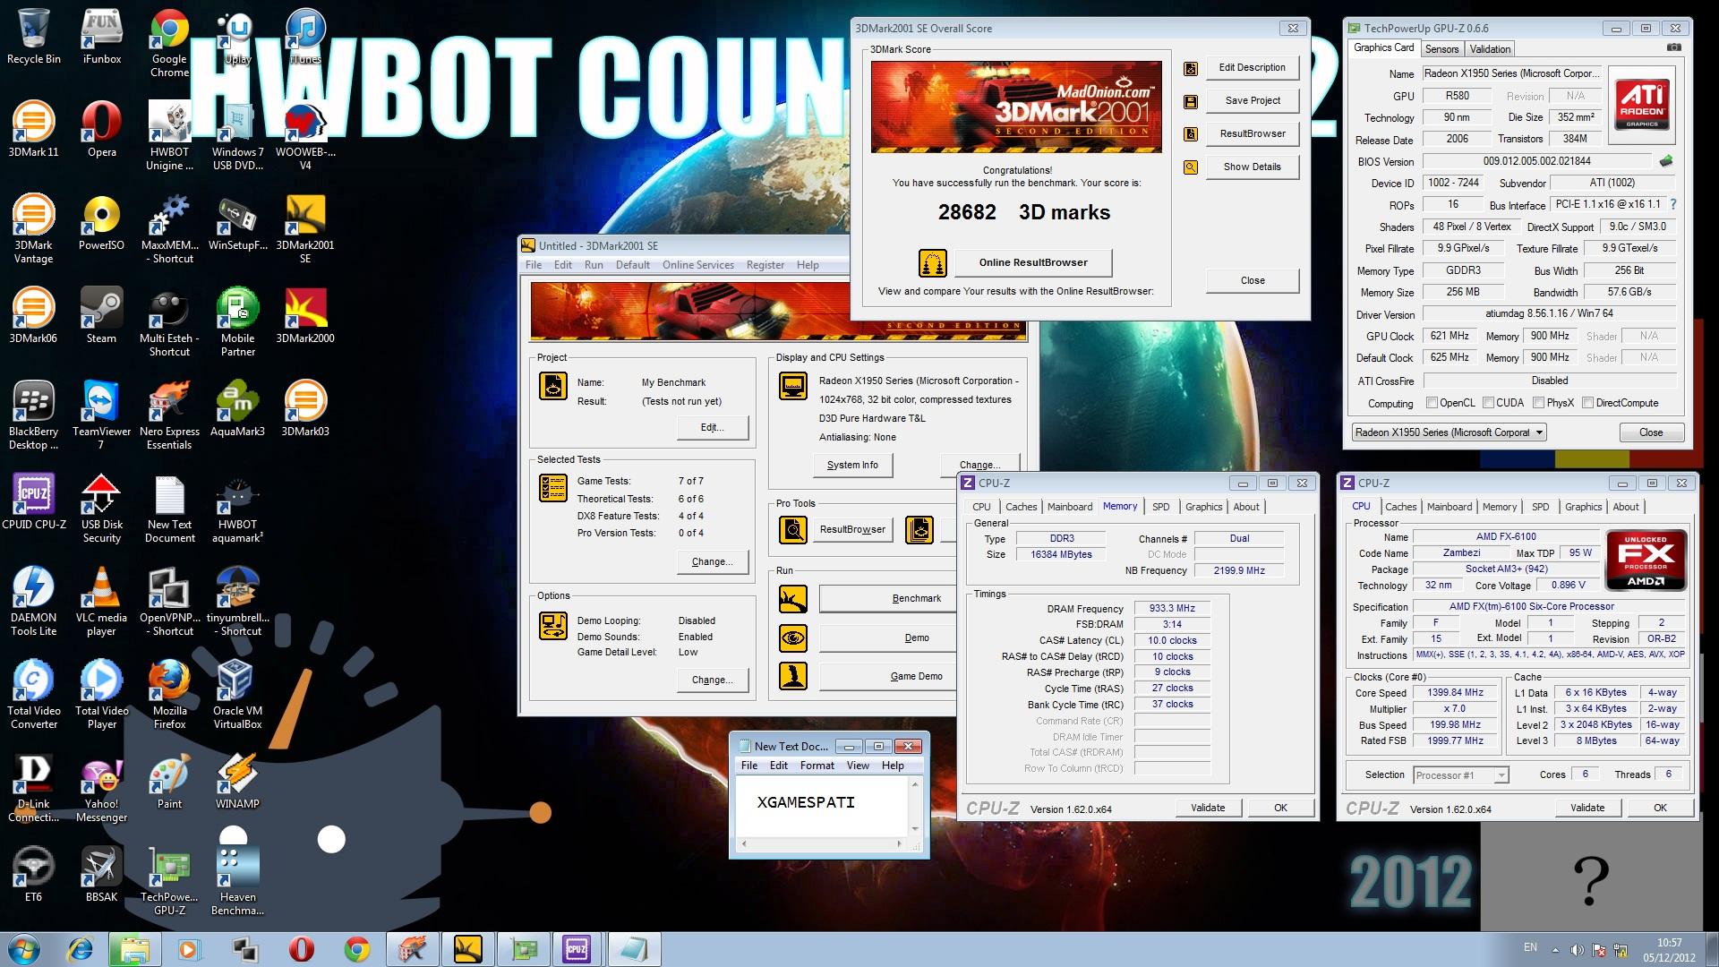This screenshot has width=1719, height=967.
Task: Open the Format menu in Notepad
Action: [x=817, y=766]
